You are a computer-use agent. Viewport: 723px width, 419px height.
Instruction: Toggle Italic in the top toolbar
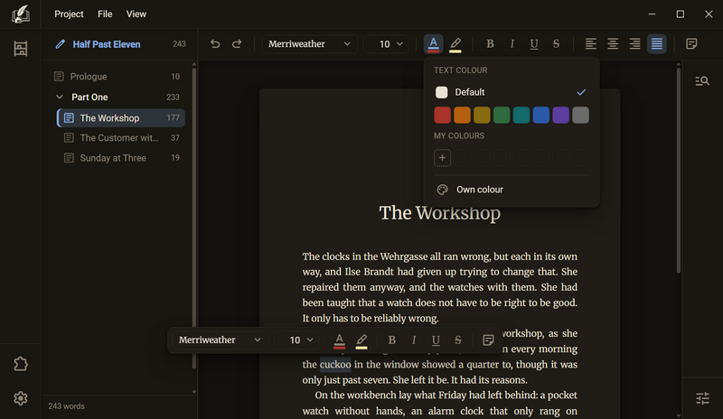pos(512,43)
